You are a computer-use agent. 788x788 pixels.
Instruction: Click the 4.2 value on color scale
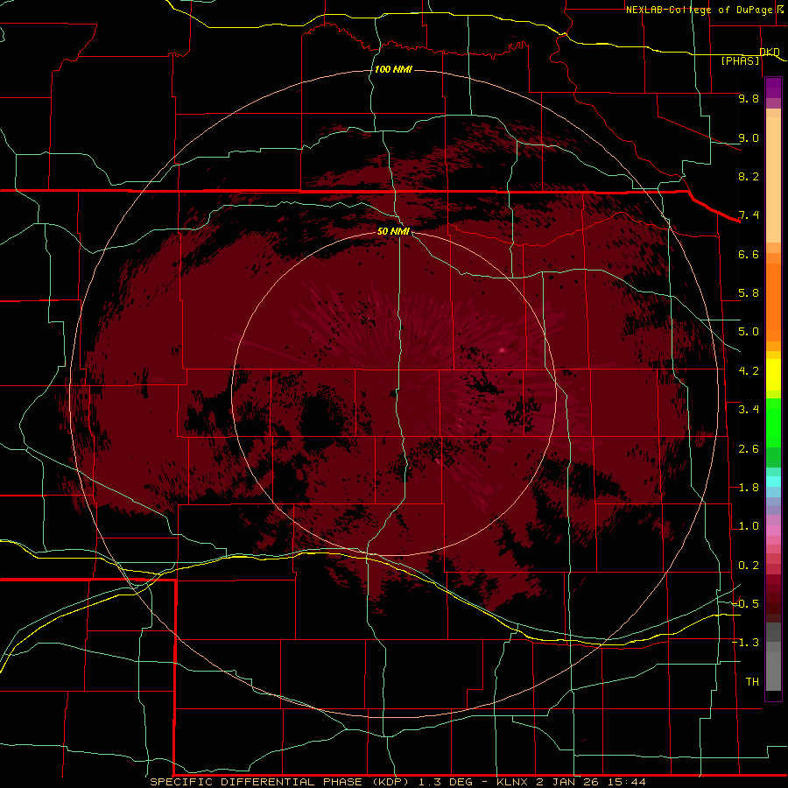(x=749, y=371)
